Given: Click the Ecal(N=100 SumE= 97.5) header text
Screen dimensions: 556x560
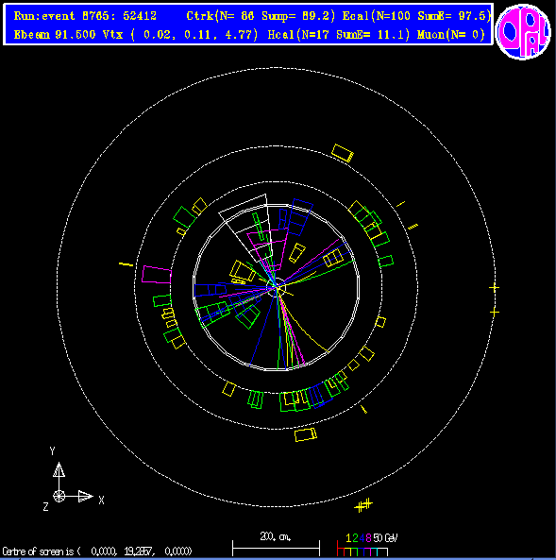Looking at the screenshot, I should click(416, 16).
